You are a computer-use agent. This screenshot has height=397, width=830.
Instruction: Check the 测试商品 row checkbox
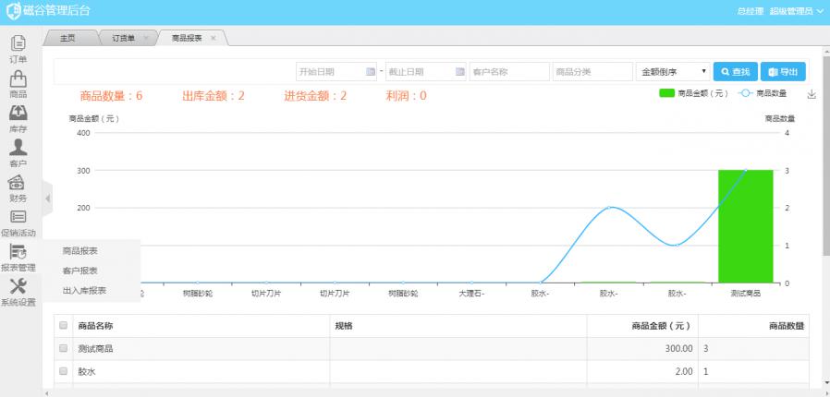64,348
